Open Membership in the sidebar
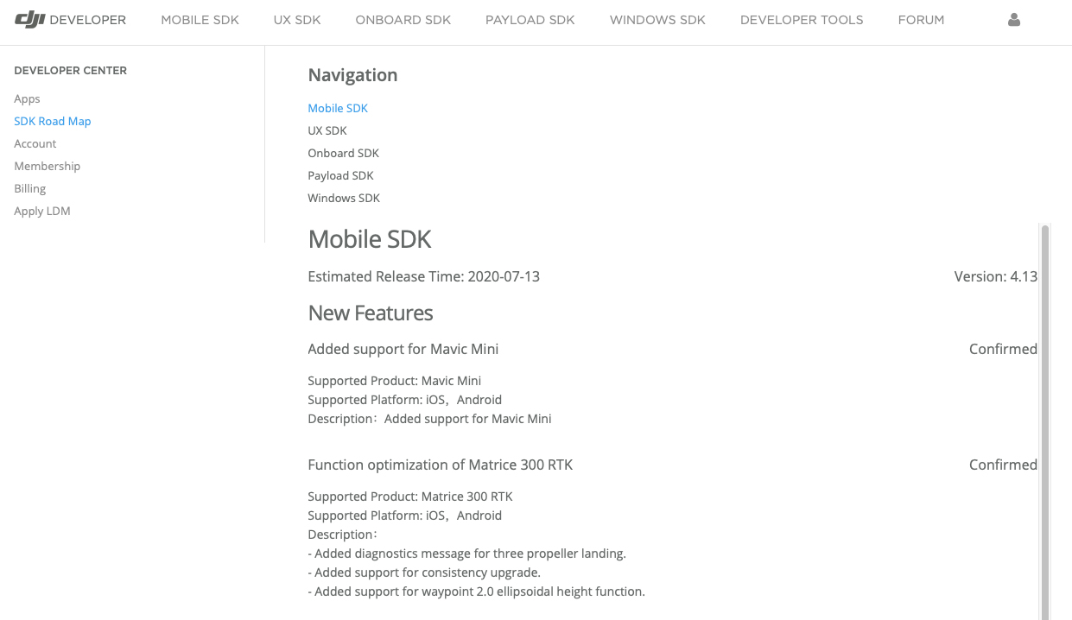The image size is (1072, 620). point(48,166)
